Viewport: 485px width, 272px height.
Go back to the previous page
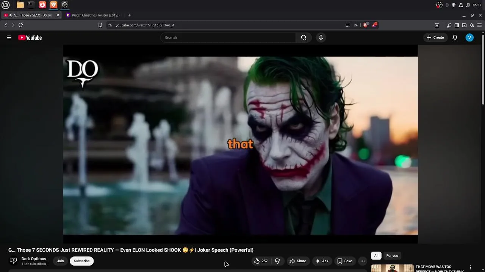click(x=6, y=25)
